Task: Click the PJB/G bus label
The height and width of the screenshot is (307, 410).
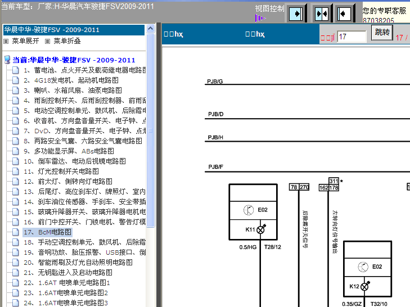Action: (215, 82)
